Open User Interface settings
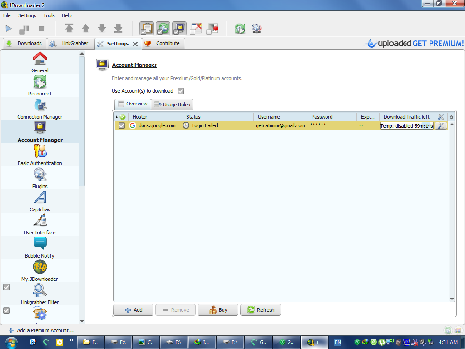Viewport: 465px width, 349px height. click(x=40, y=224)
